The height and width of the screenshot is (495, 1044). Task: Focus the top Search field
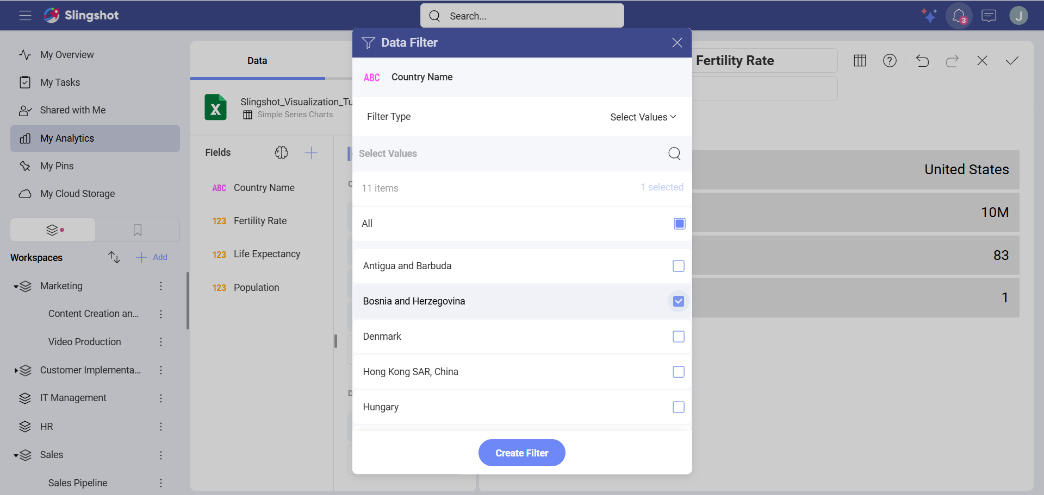click(x=522, y=16)
